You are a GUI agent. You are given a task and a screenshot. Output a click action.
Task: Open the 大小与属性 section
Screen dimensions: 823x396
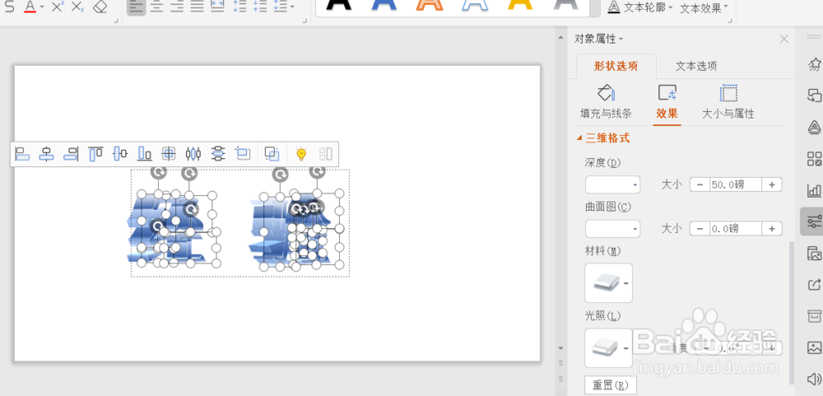[x=728, y=102]
